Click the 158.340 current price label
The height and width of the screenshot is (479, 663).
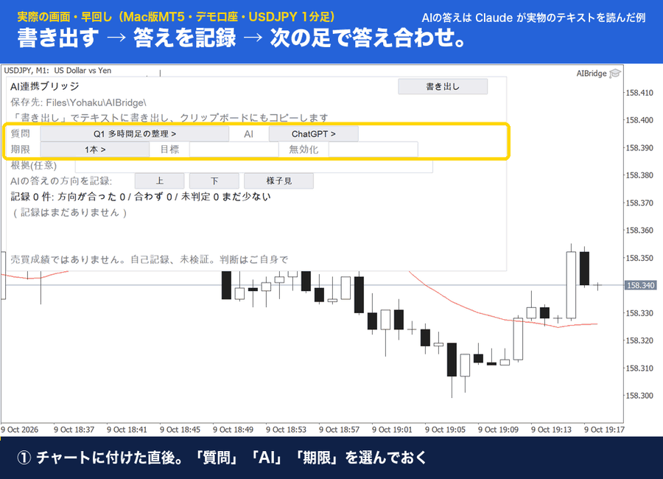click(x=640, y=286)
